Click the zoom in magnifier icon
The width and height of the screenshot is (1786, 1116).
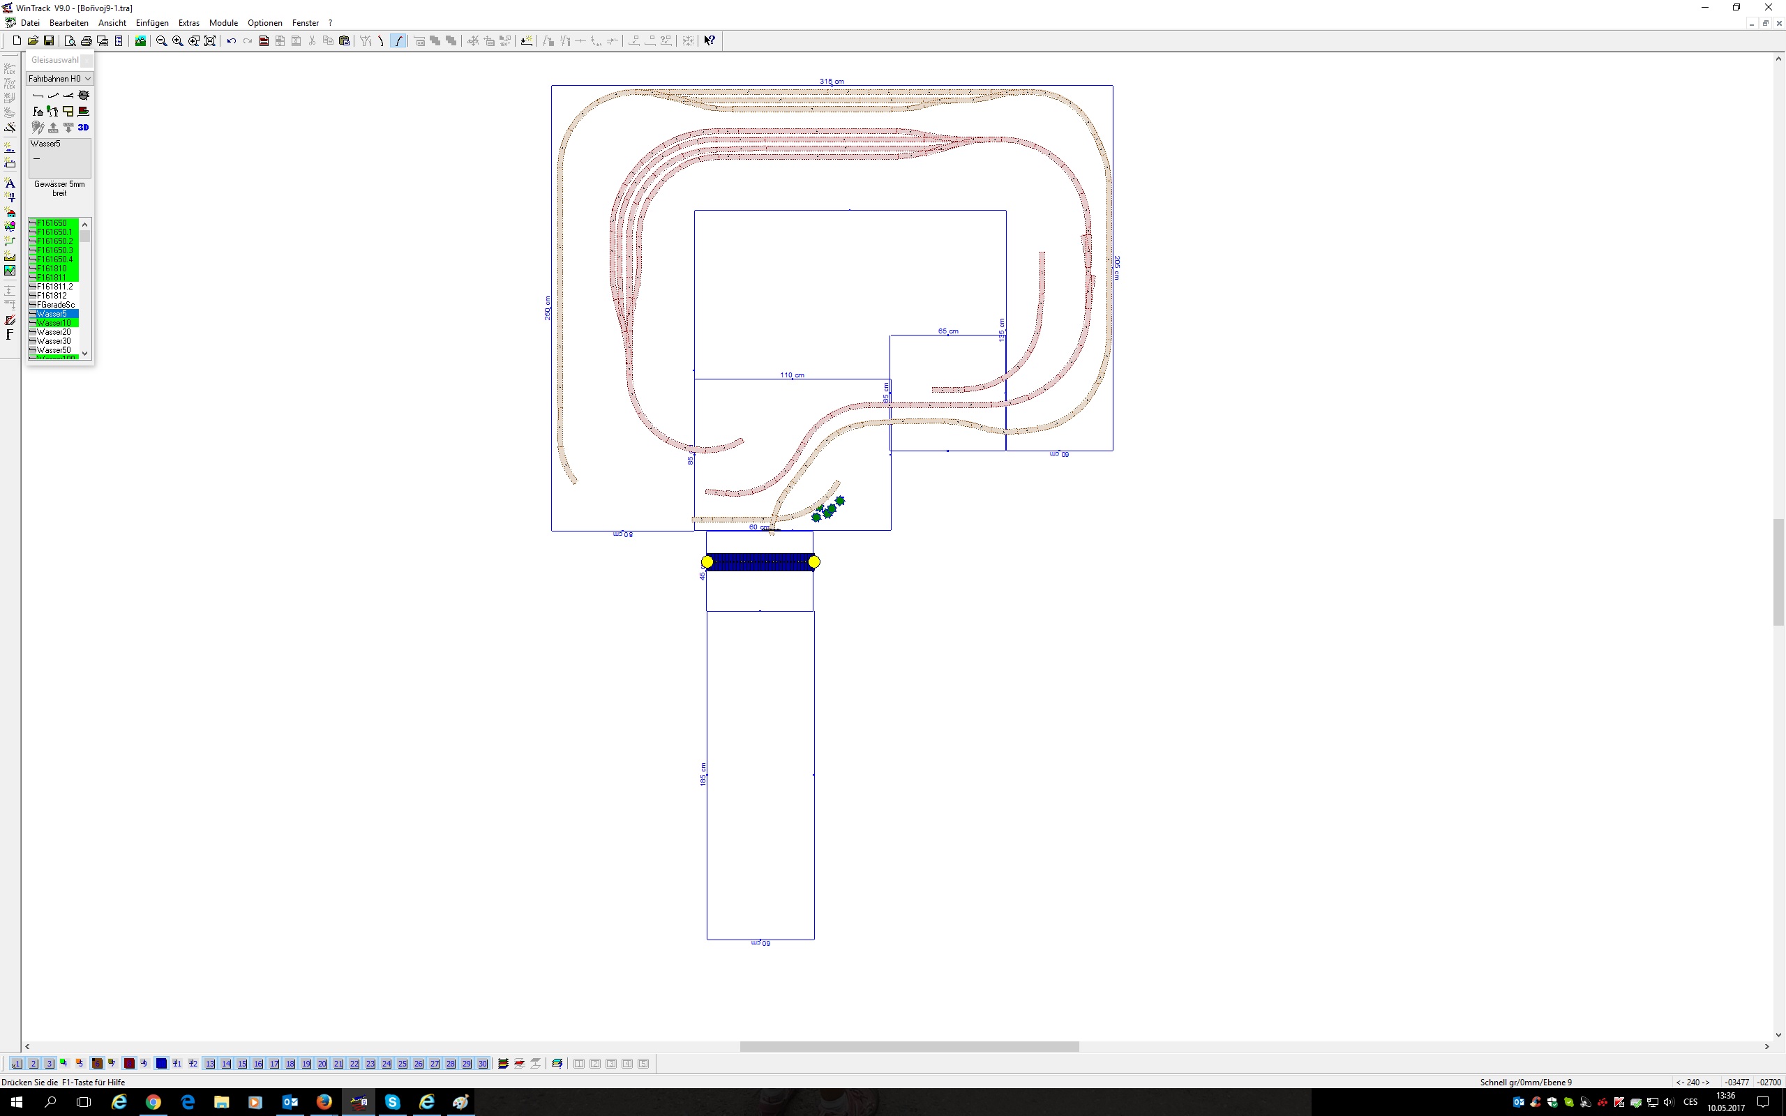(177, 40)
